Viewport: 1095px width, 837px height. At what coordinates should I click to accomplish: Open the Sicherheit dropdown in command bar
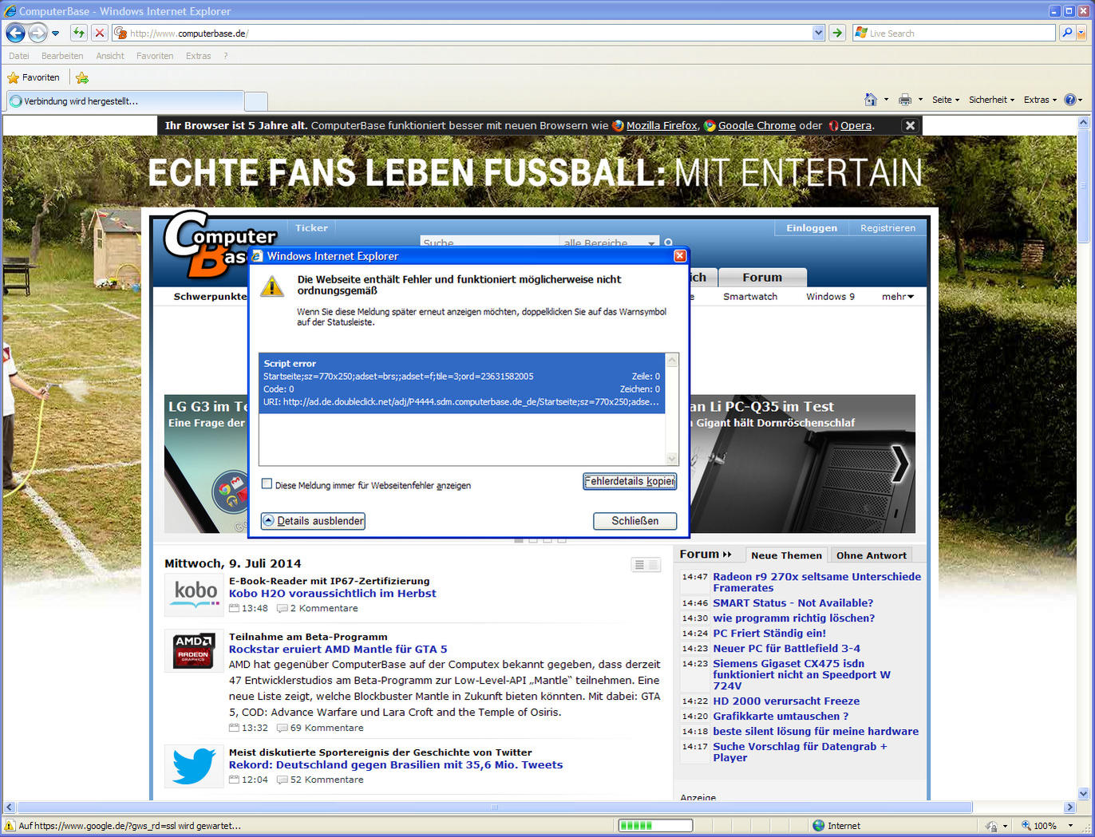[x=991, y=100]
